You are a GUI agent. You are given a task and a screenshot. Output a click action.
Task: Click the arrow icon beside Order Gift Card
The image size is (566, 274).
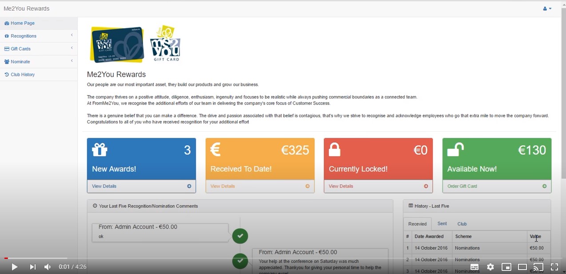[x=545, y=186]
